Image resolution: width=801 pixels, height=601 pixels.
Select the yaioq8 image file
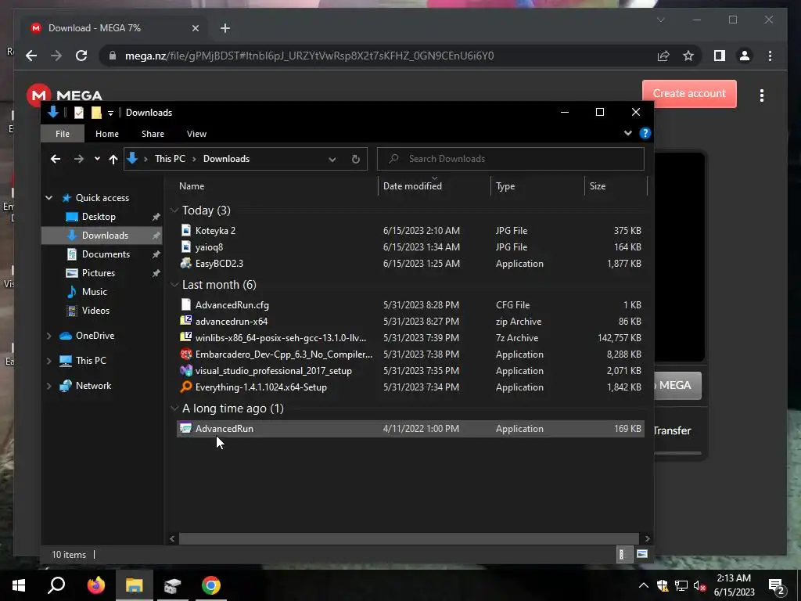point(411,247)
